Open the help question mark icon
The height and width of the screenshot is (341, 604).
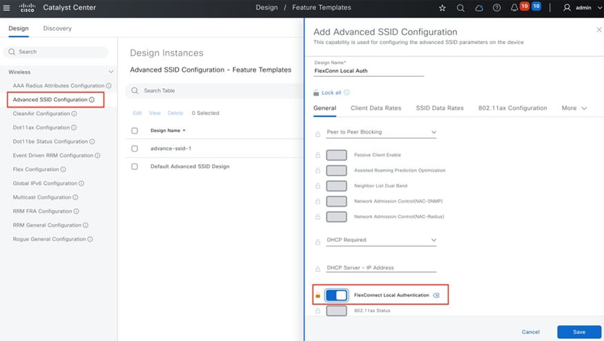click(x=497, y=8)
